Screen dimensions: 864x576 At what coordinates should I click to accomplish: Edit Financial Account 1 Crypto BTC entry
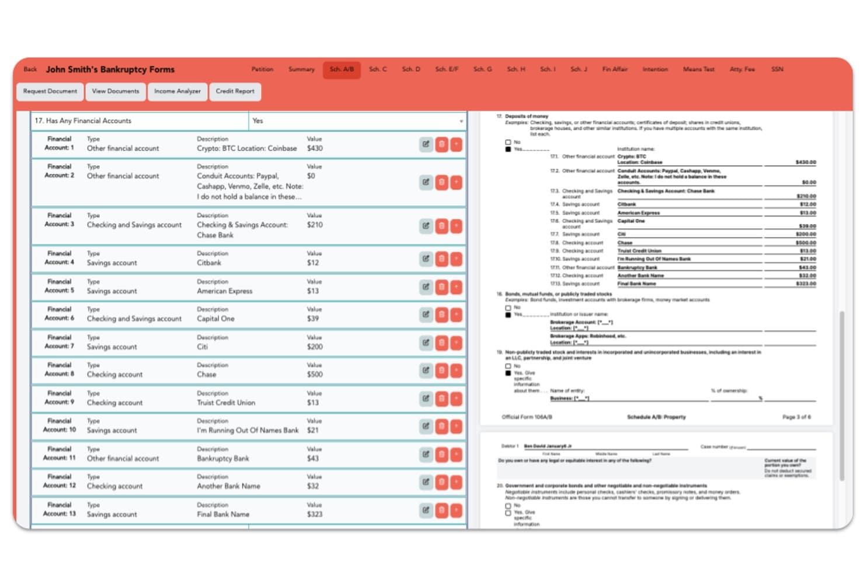click(426, 144)
